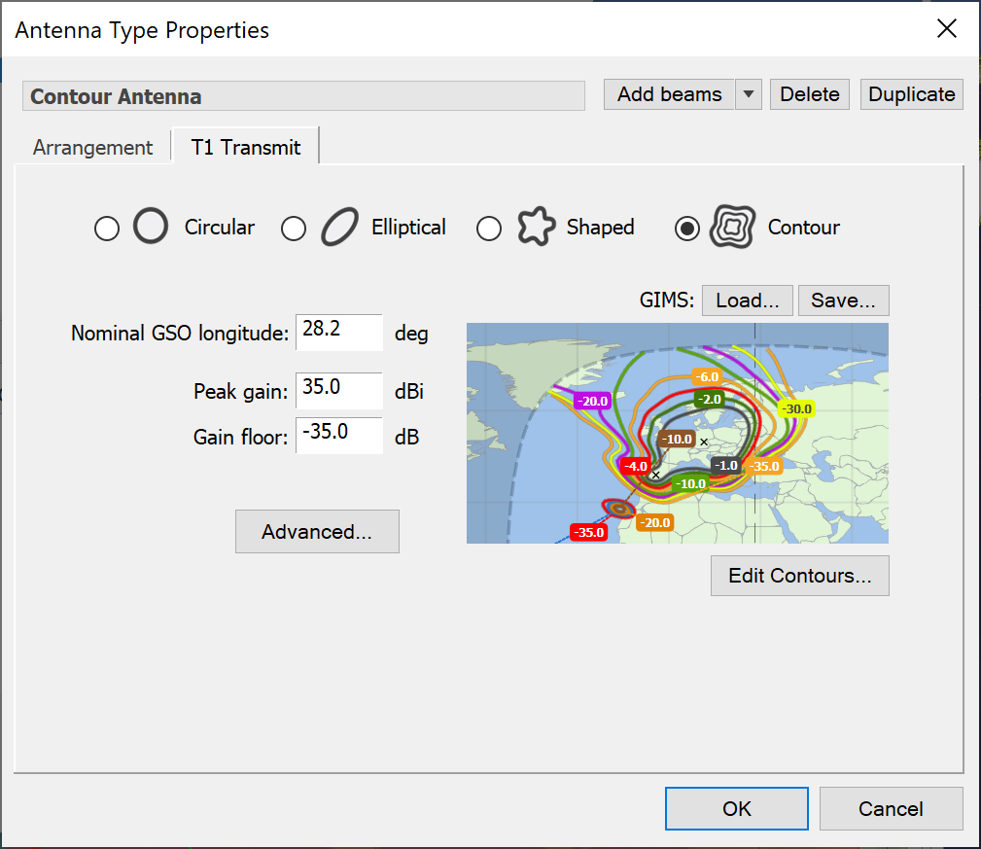
Task: Click the ellipse beam shape icon
Action: (339, 227)
